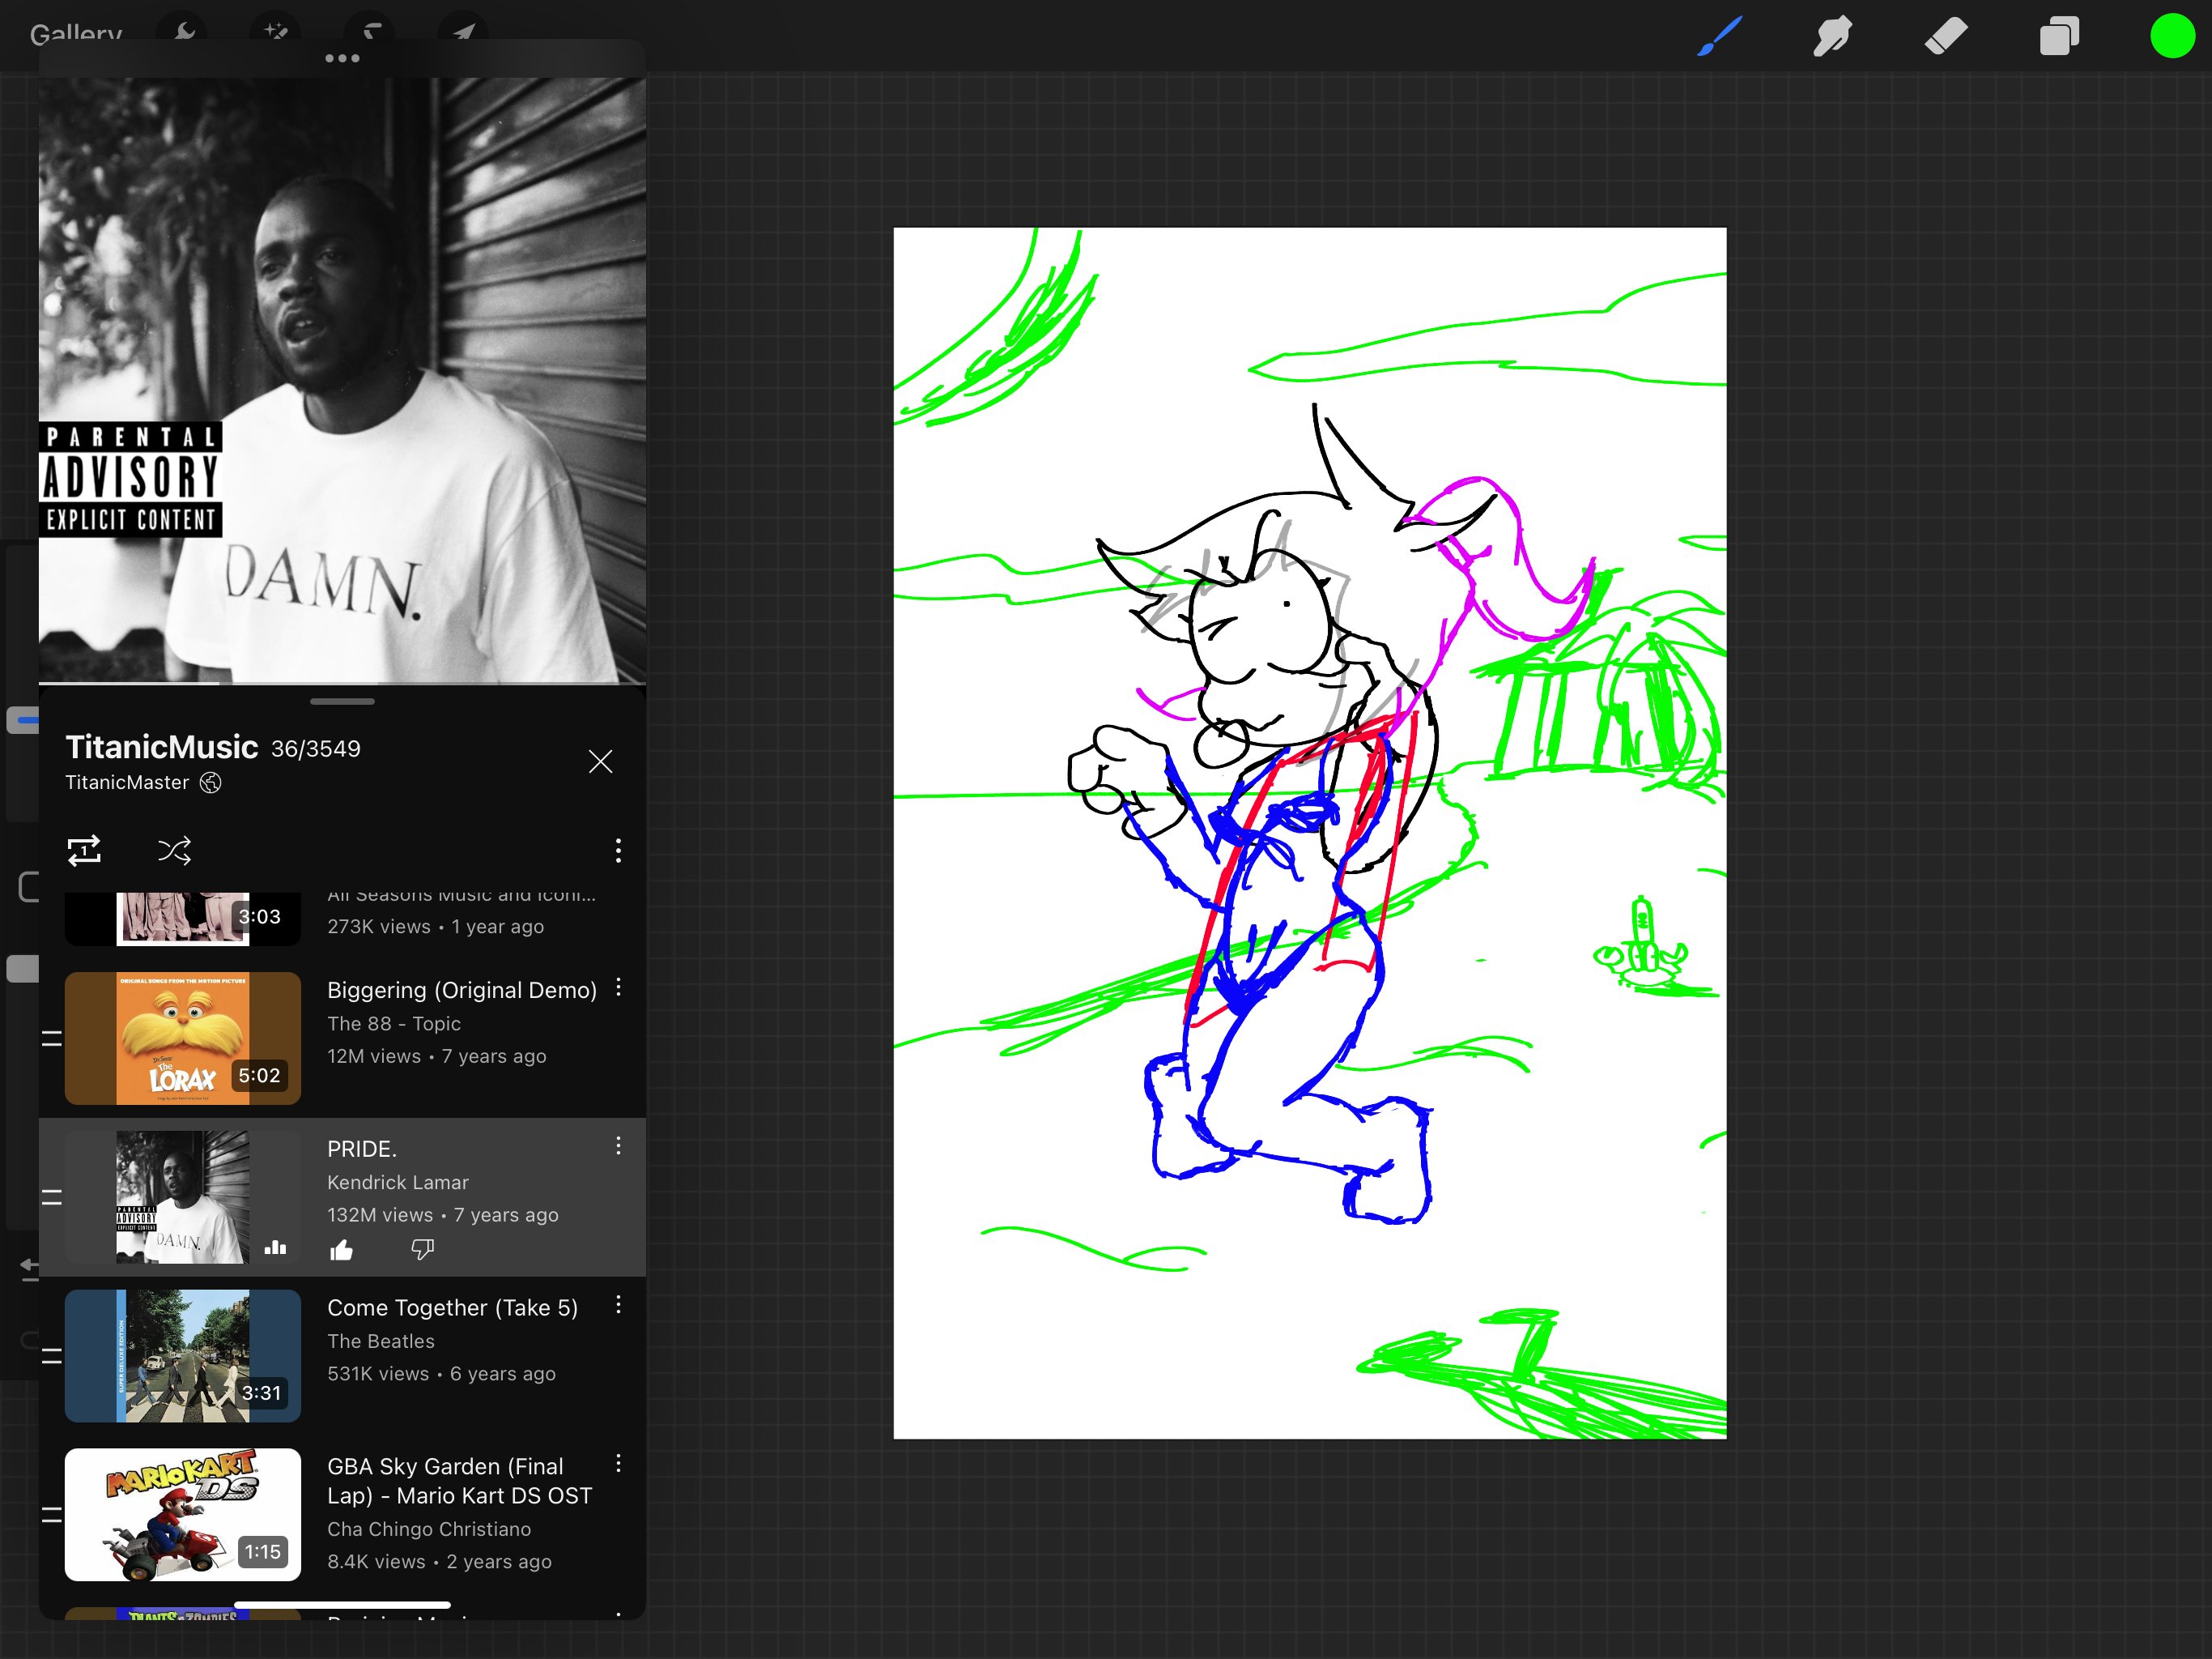Toggle playlist shuffle
2212x1659 pixels.
(x=174, y=851)
